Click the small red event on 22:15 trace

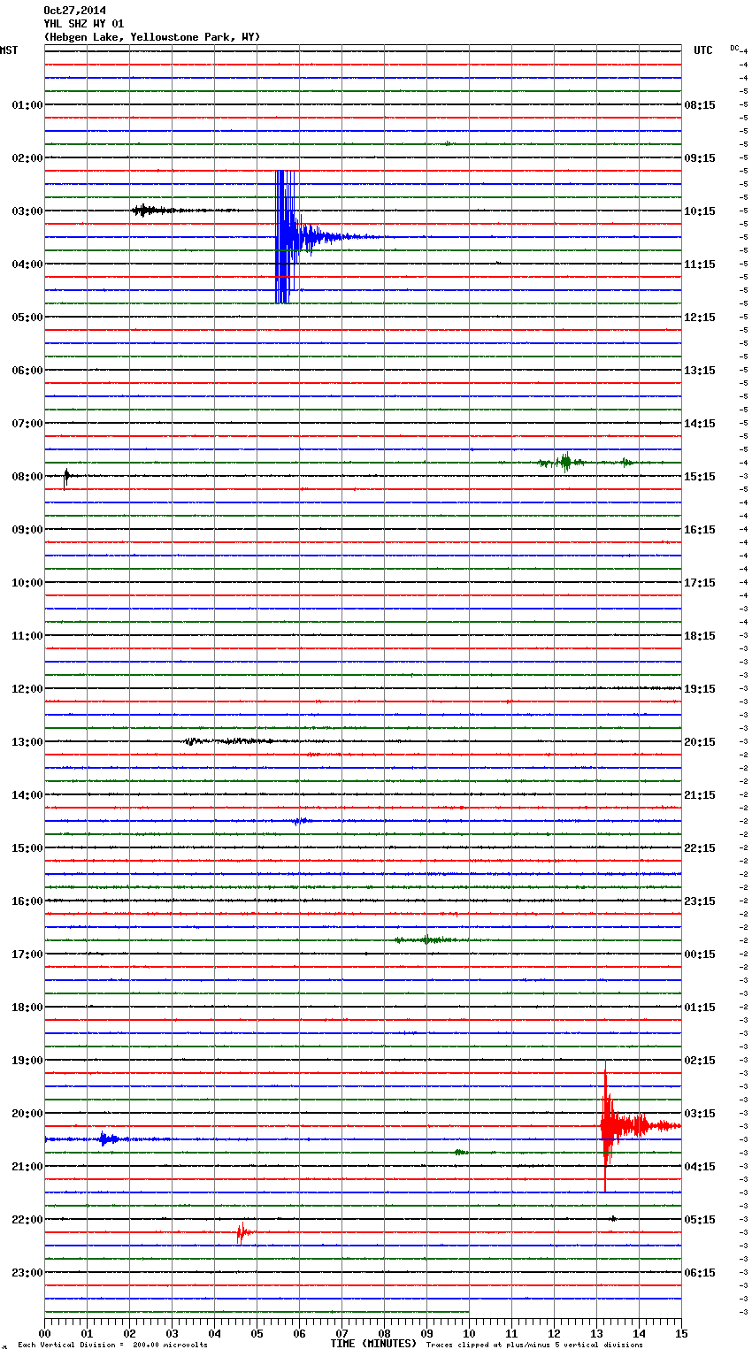(243, 1232)
